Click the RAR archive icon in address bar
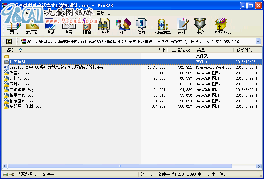This screenshot has height=179, width=264. click(x=23, y=41)
